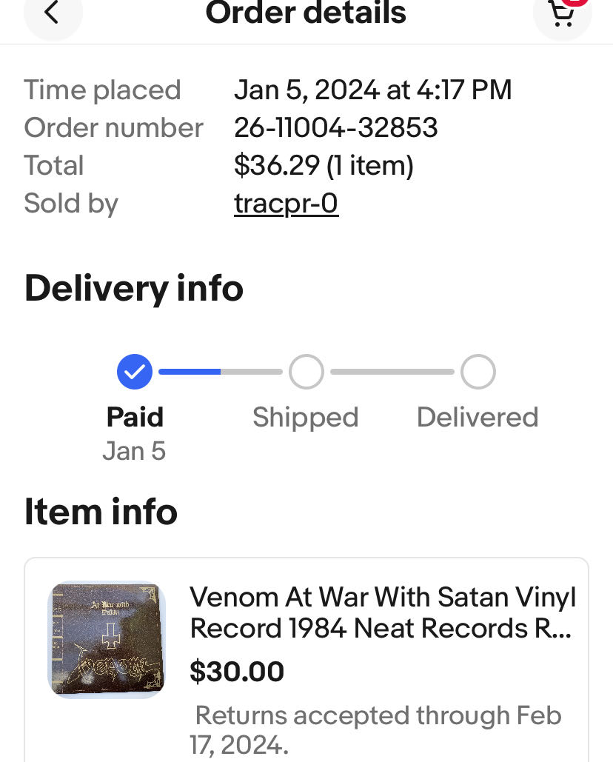Open Venom At War With Satan listing title
This screenshot has width=613, height=762.
coord(383,612)
